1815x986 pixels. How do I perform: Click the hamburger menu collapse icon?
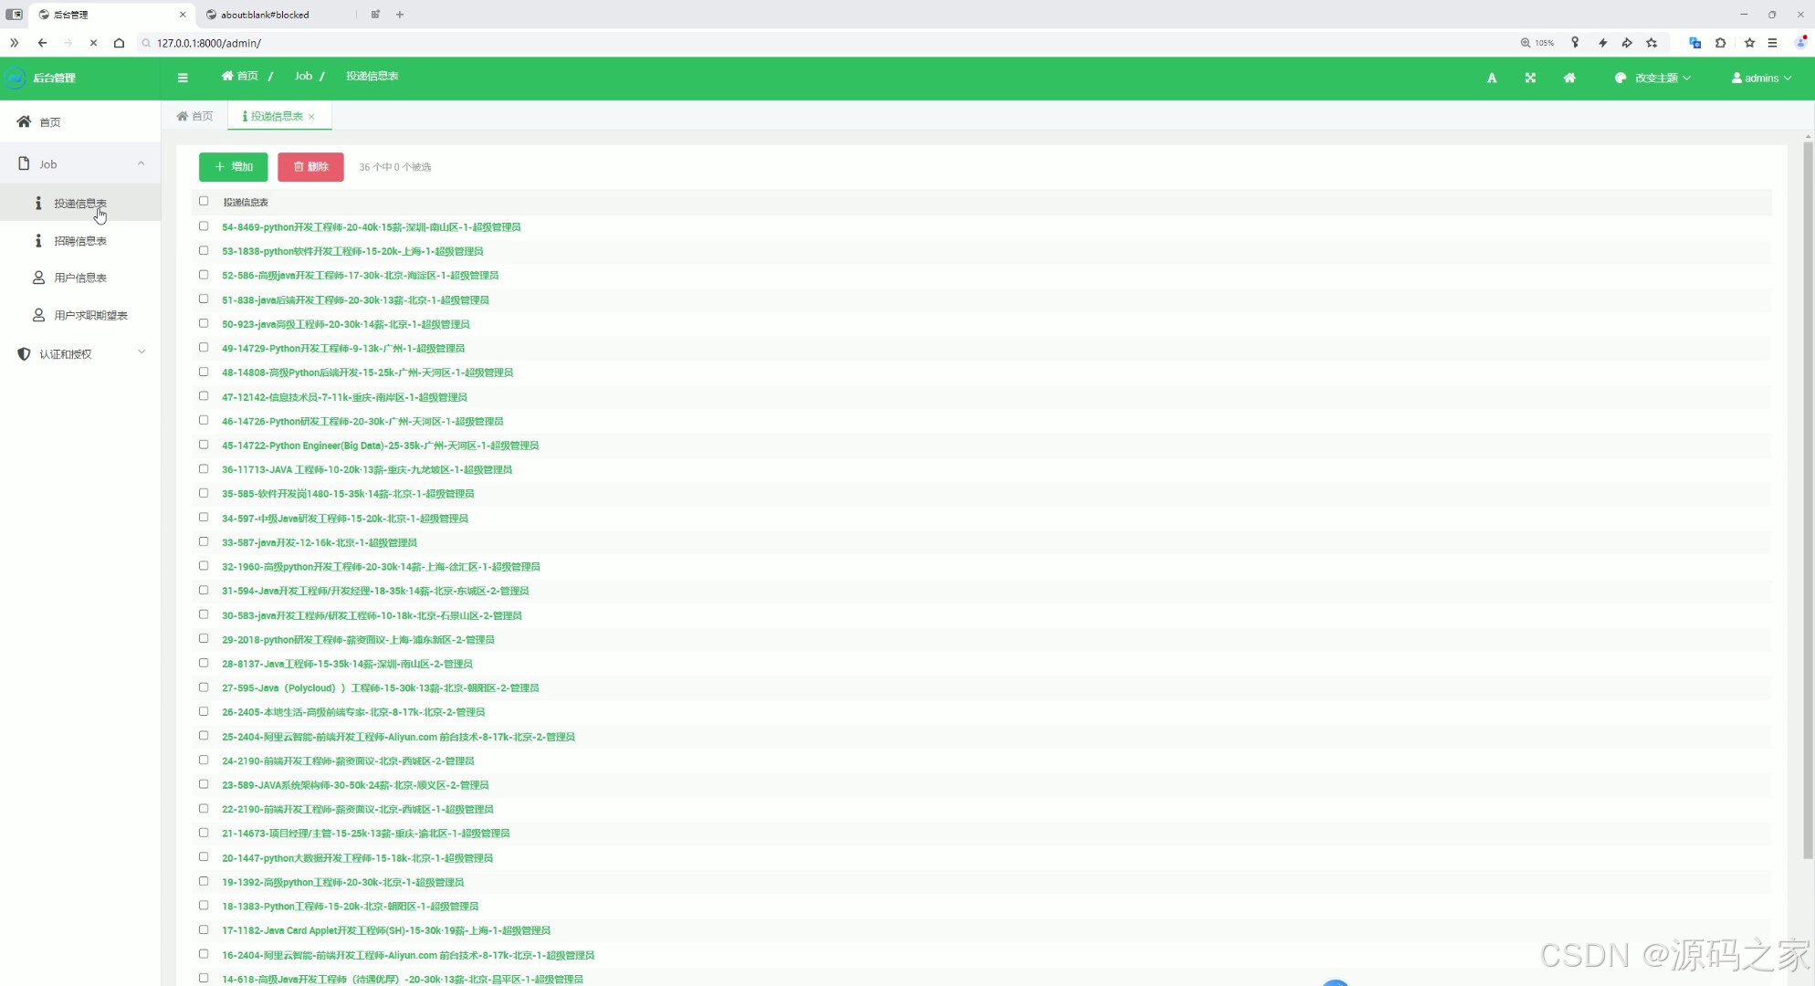(183, 78)
